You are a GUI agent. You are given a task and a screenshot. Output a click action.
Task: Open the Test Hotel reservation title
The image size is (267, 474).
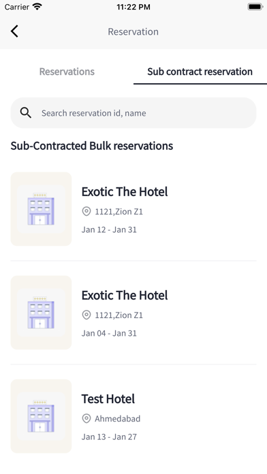108,399
